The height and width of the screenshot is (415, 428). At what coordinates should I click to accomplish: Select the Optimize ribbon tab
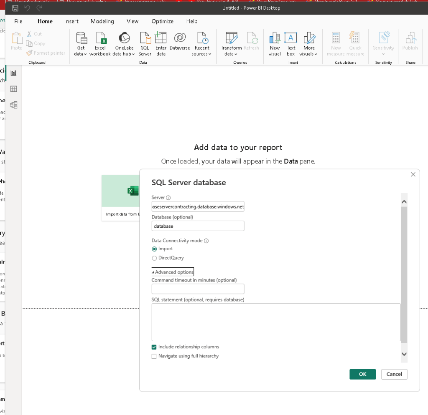pos(163,21)
